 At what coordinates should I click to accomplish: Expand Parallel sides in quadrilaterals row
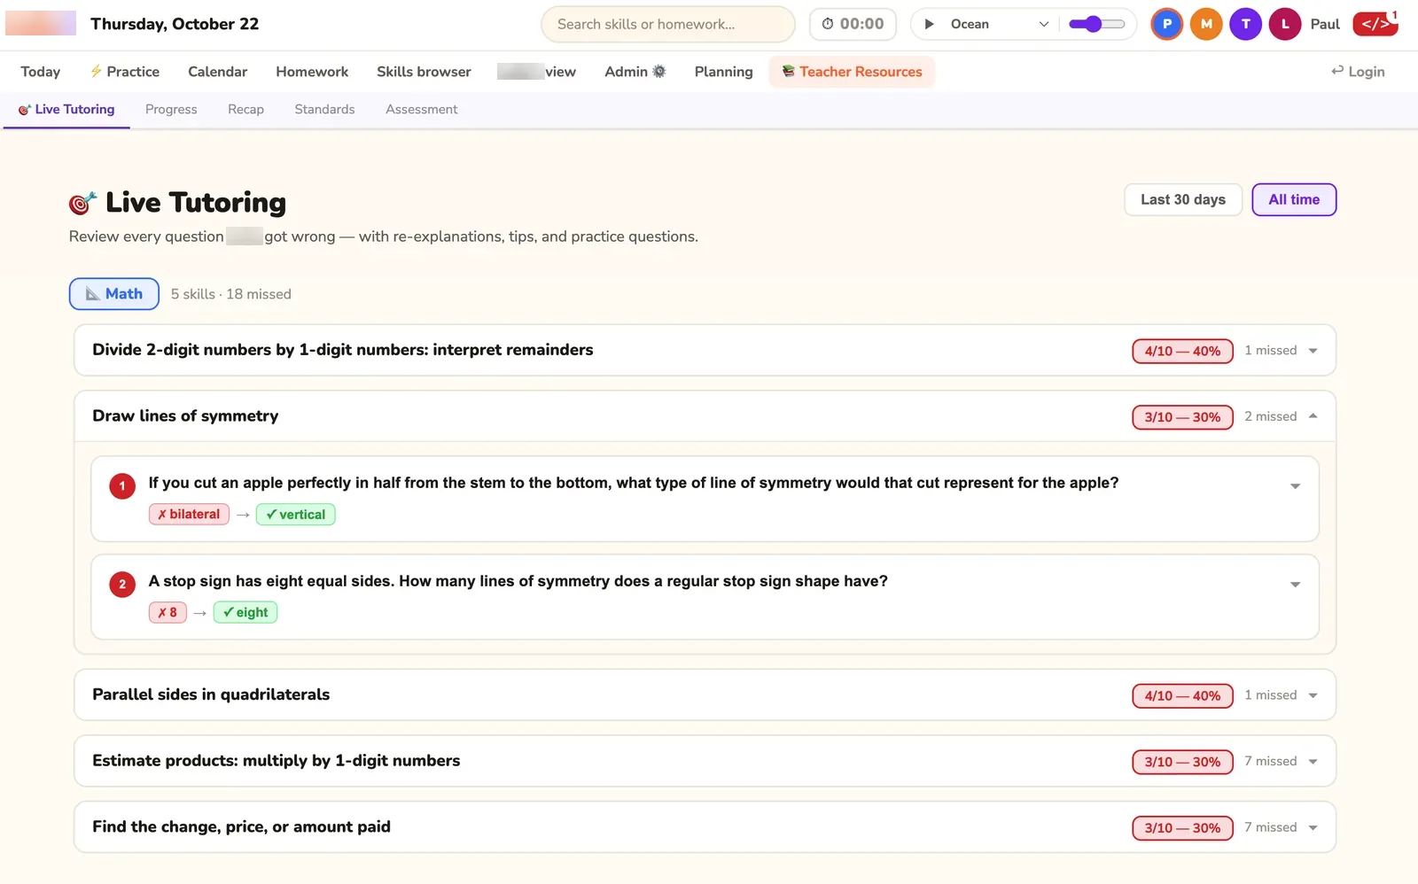point(705,694)
